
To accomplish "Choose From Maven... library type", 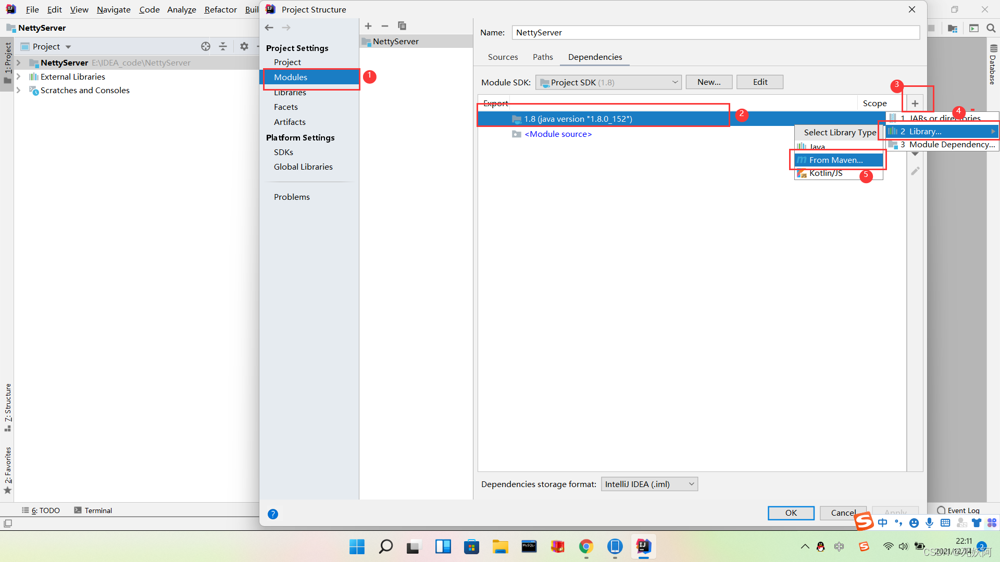I will coord(839,160).
